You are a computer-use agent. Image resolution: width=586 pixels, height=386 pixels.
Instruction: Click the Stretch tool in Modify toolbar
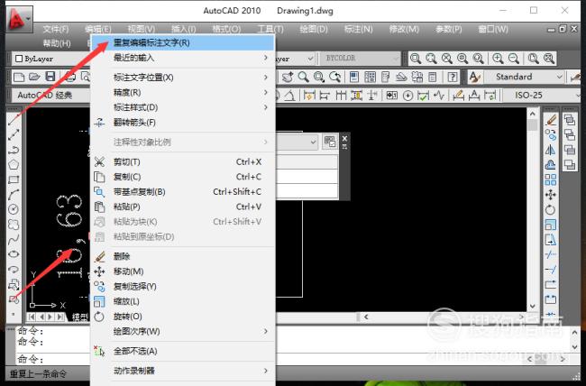pyautogui.click(x=551, y=239)
